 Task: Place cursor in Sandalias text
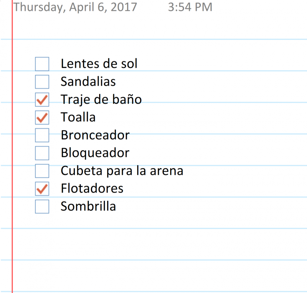(88, 82)
